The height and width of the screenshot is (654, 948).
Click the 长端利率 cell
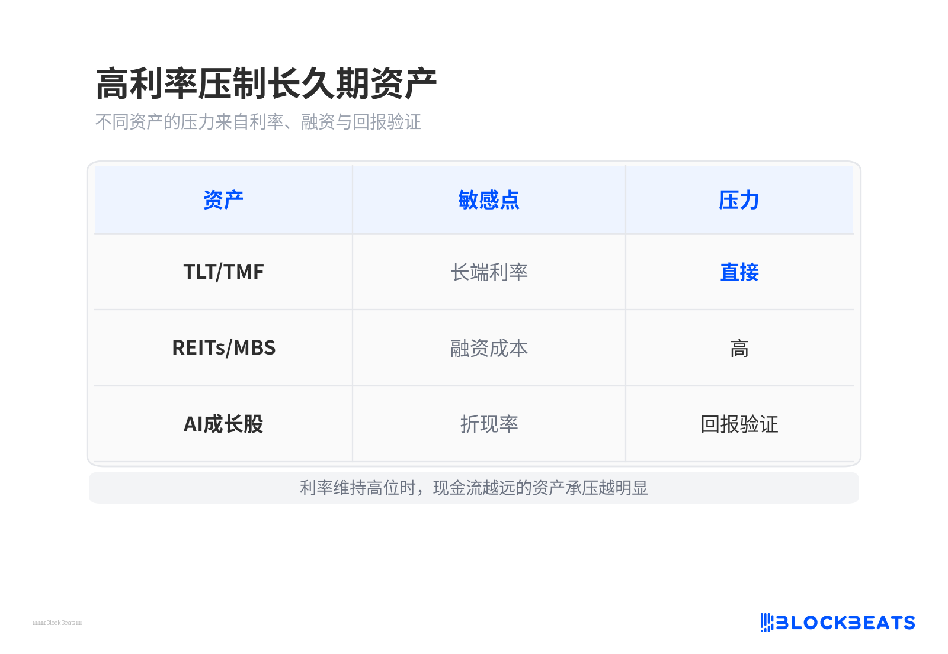(x=489, y=272)
